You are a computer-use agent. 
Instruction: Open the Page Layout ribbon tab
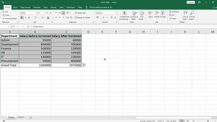25,7
